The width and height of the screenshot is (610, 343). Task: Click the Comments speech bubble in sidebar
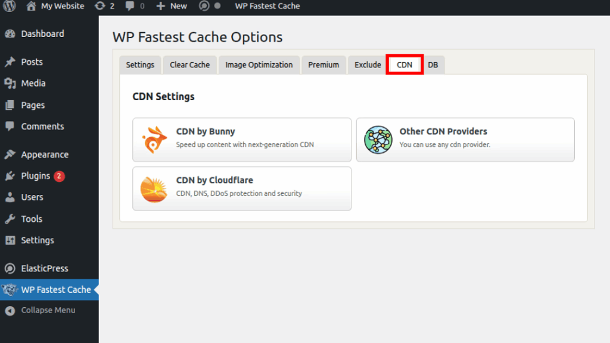[10, 126]
